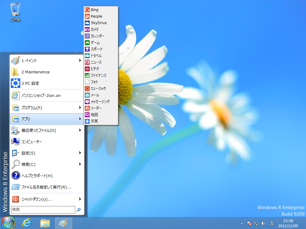Open the メール app
306x229 pixels.
tap(95, 95)
